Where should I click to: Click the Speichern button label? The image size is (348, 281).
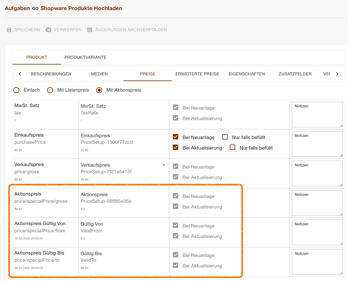(27, 30)
